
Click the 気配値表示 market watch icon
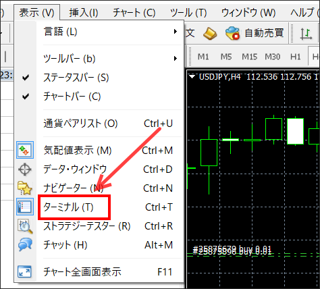click(25, 150)
